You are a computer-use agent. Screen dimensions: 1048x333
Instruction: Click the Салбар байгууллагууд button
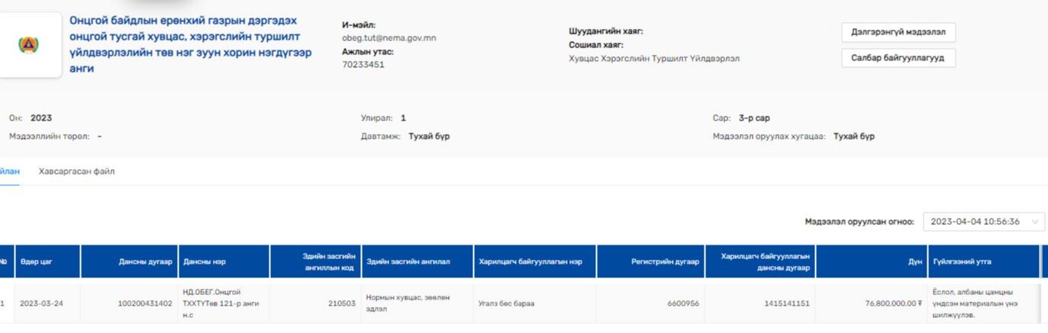898,58
